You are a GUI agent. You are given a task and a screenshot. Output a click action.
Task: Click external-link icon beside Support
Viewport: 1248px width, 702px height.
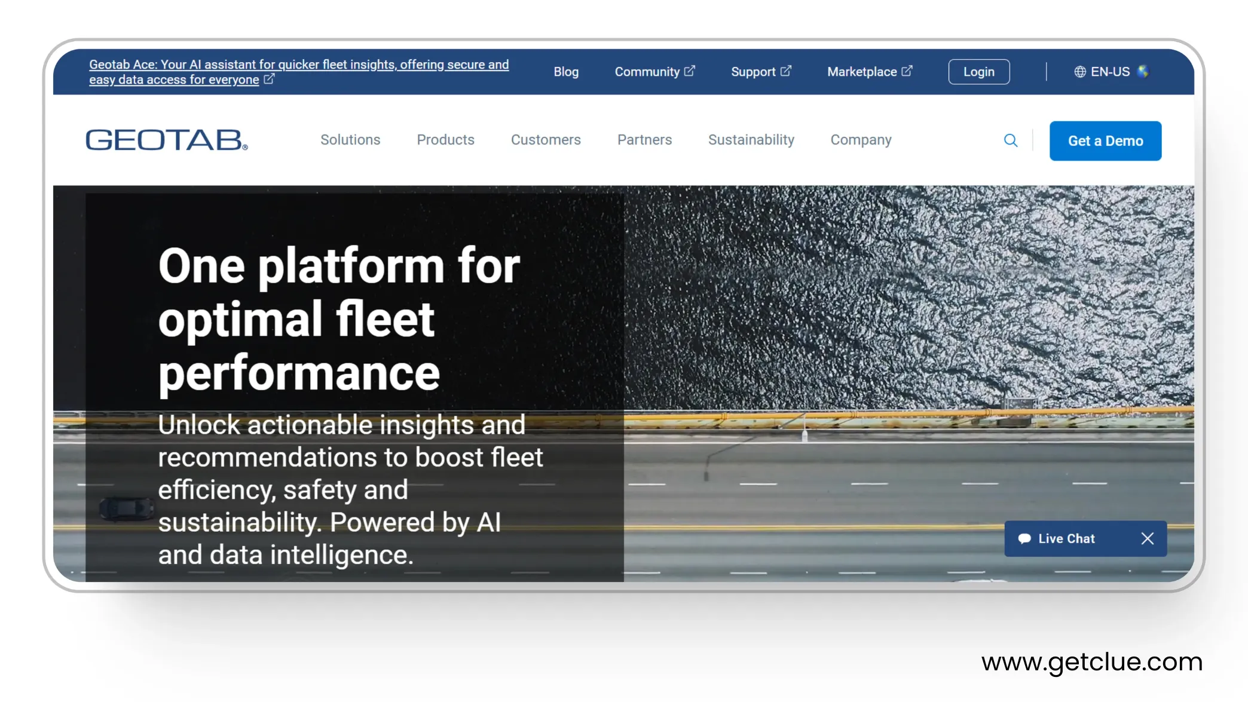[786, 71]
